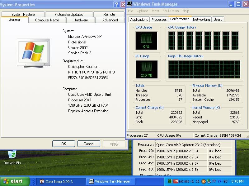Click the System Cache value 134152

[x=234, y=100]
